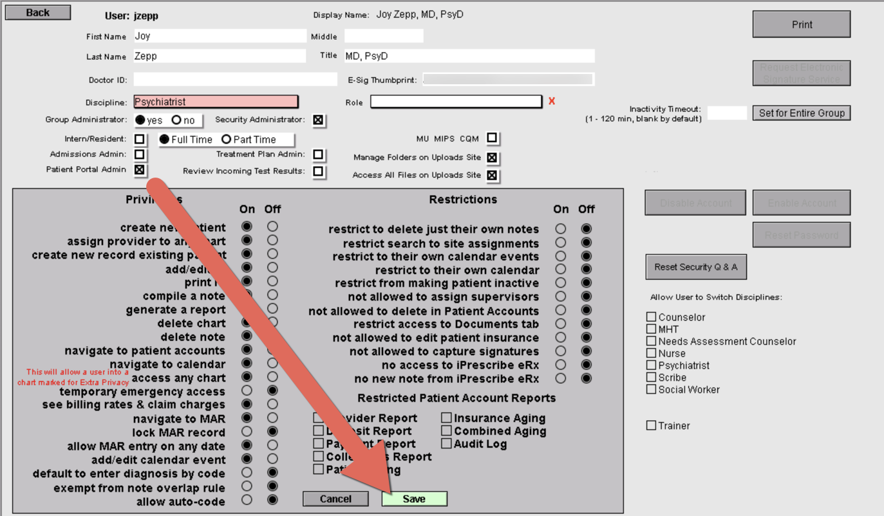Uncheck the Security Administrator checkbox
Viewport: 884px width, 516px height.
point(318,120)
